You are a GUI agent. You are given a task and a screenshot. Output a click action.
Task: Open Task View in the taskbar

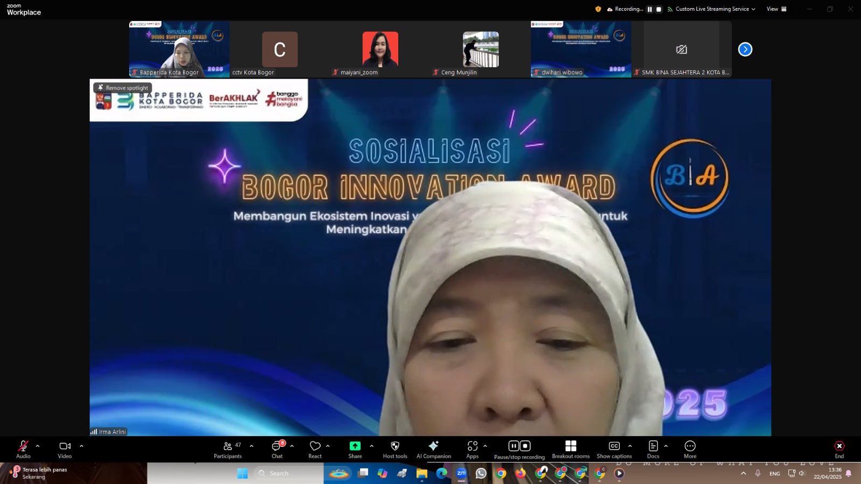pos(363,473)
